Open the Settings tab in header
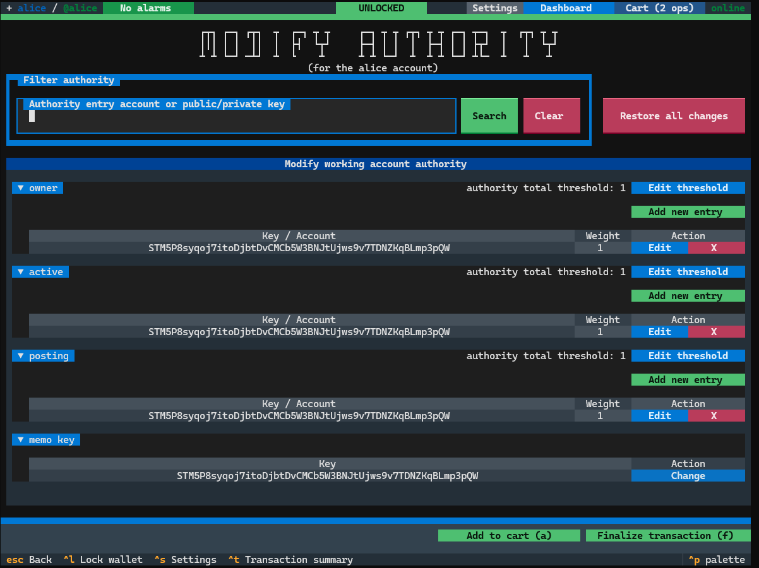Image resolution: width=759 pixels, height=568 pixels. click(x=495, y=8)
